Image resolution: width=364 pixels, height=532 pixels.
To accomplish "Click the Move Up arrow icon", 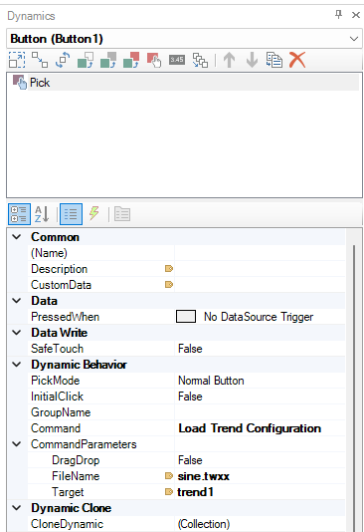I will pos(229,60).
